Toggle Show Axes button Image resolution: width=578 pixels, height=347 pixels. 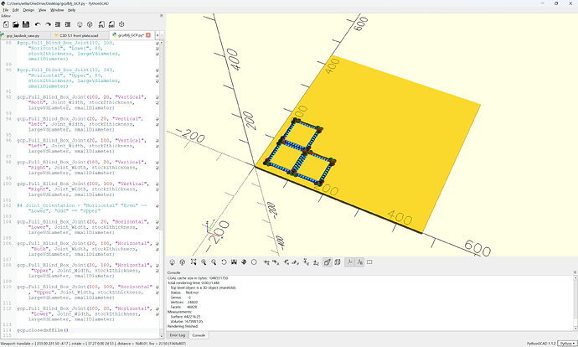coord(349,262)
